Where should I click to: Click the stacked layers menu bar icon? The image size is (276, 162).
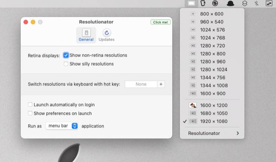[x=245, y=3]
